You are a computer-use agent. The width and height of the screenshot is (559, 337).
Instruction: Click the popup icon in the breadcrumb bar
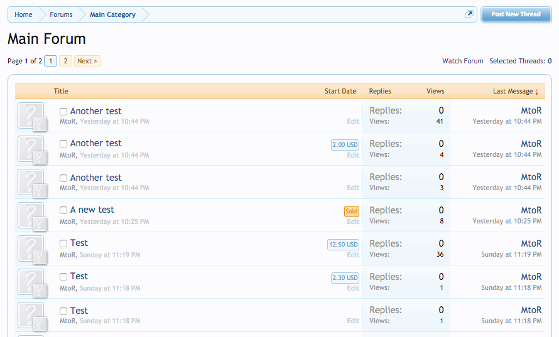tap(469, 14)
